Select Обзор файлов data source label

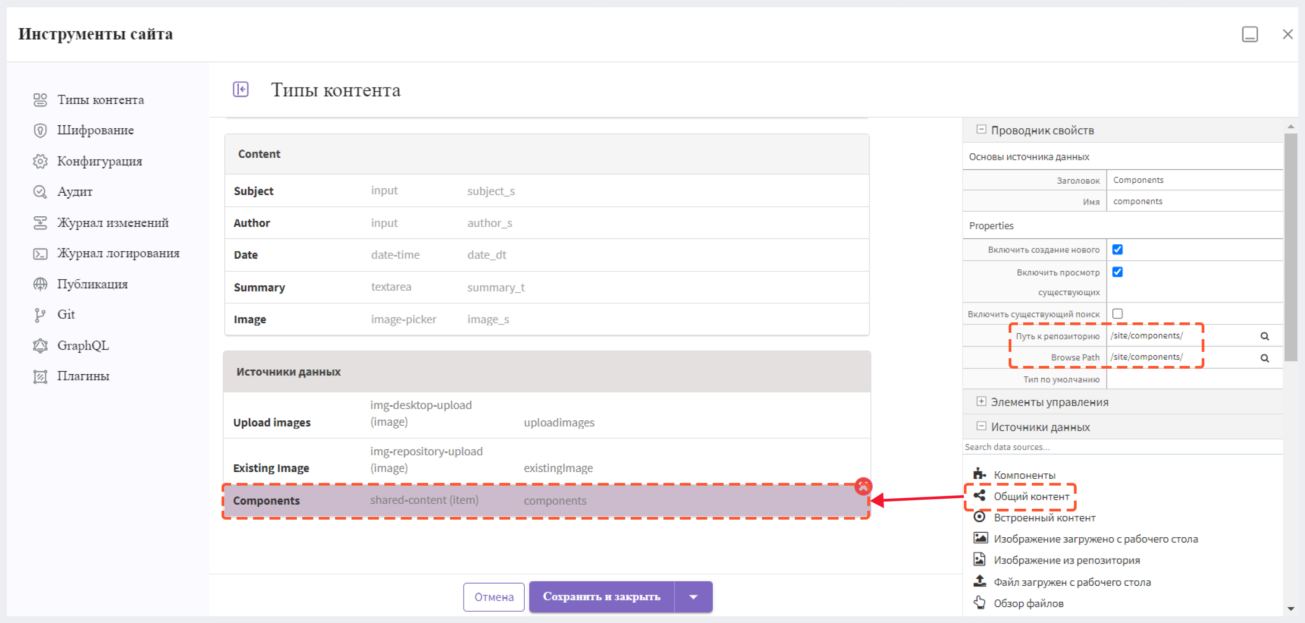[1029, 603]
